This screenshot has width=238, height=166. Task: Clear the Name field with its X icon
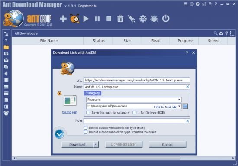click(187, 87)
